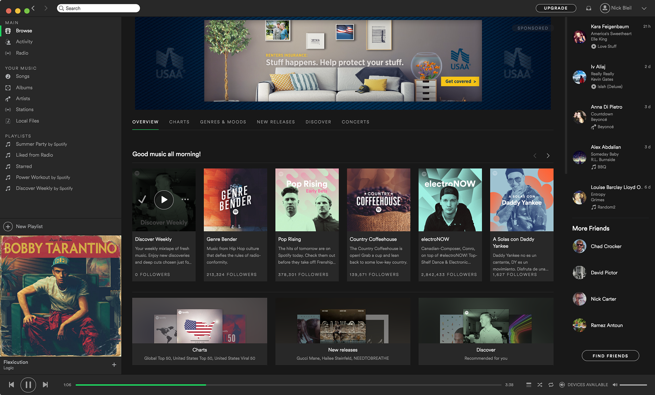Open the play queue icon
The width and height of the screenshot is (655, 395).
529,385
